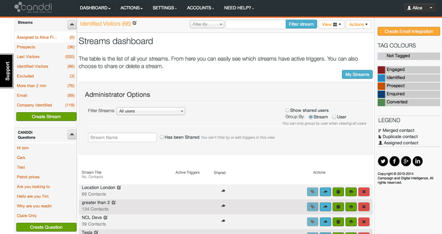Click the tag icon for greater than 2
Screen dimensions: 442x234
point(312,207)
